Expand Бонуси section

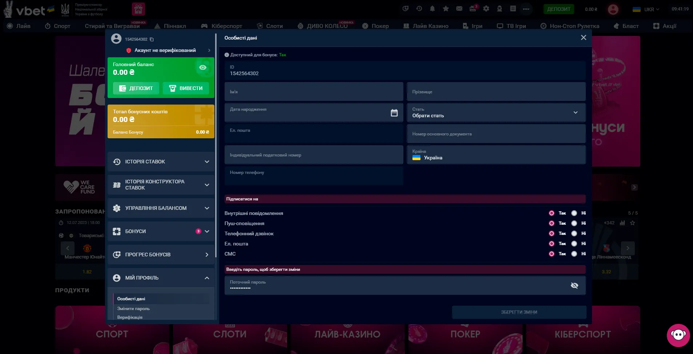click(161, 231)
